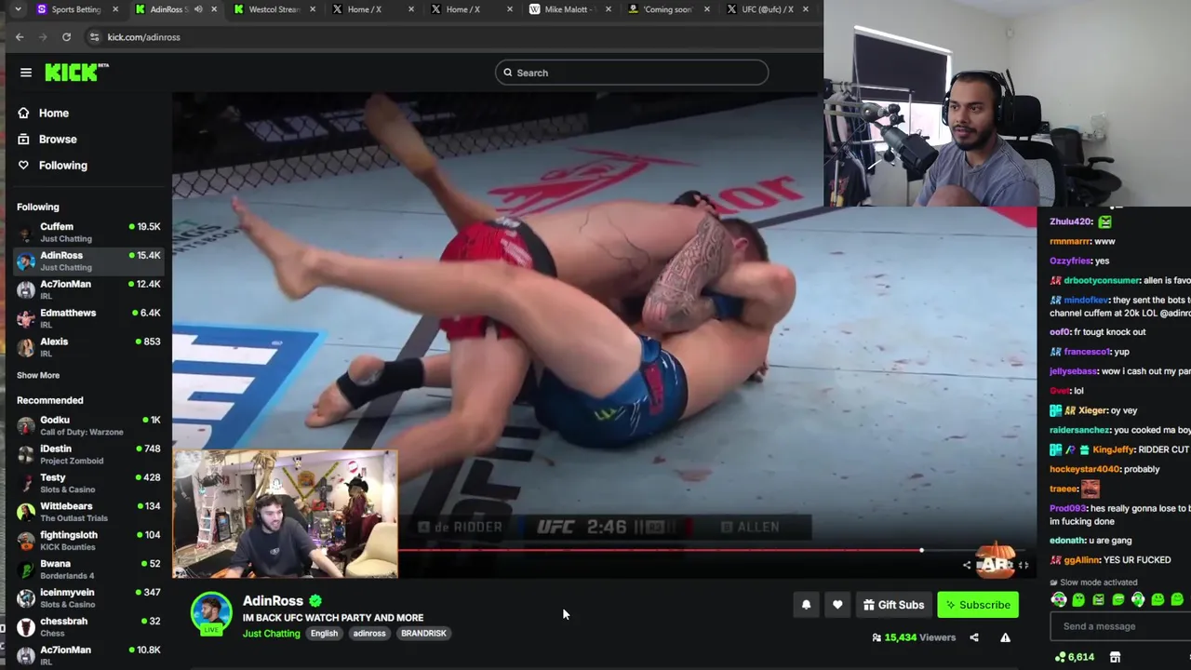Open fightingsloth recommended channel
This screenshot has height=670, width=1191.
pos(88,541)
